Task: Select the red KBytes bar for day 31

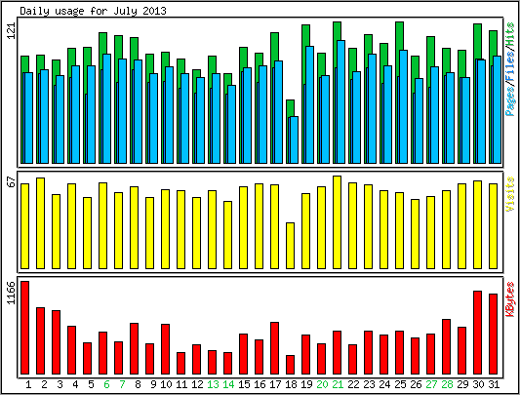Action: pyautogui.click(x=493, y=334)
